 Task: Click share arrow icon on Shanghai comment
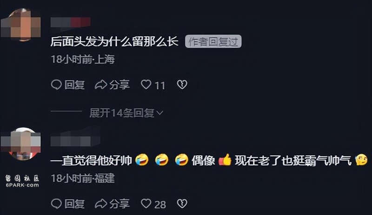pos(101,84)
